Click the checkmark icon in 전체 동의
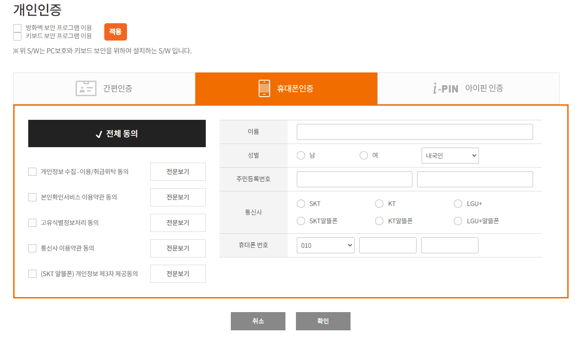 click(x=99, y=134)
